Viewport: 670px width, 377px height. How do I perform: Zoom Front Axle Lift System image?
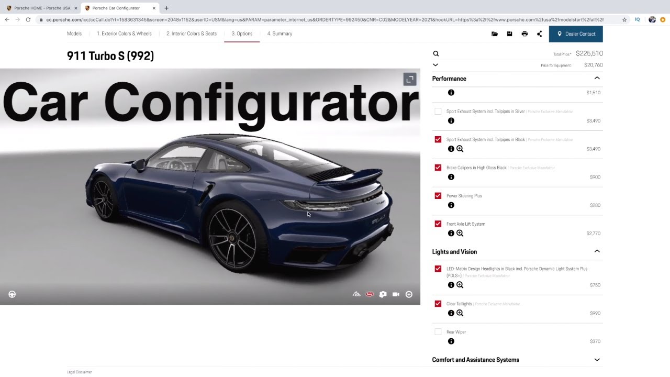coord(460,234)
